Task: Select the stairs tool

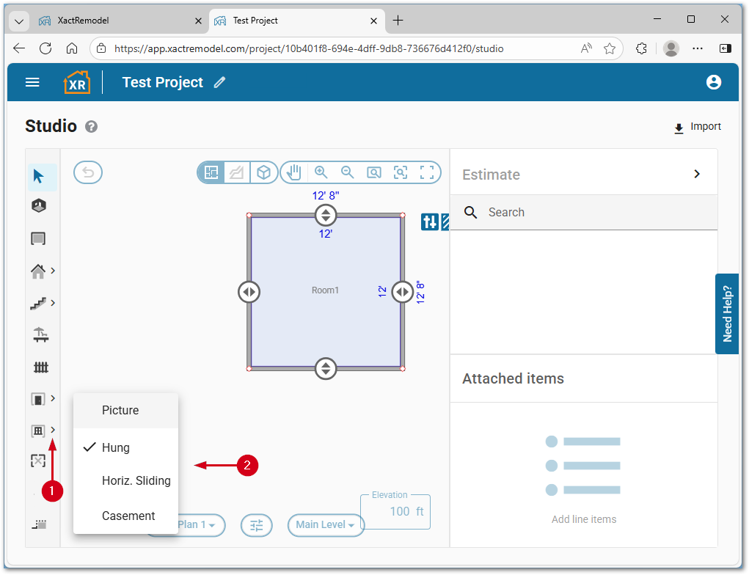Action: [40, 303]
